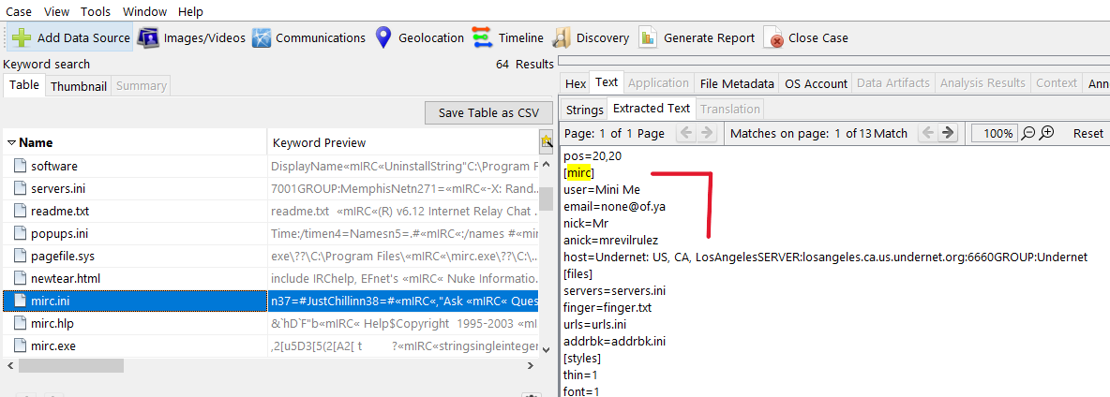The height and width of the screenshot is (397, 1110).
Task: Select the pagefile.sys row
Action: [62, 256]
